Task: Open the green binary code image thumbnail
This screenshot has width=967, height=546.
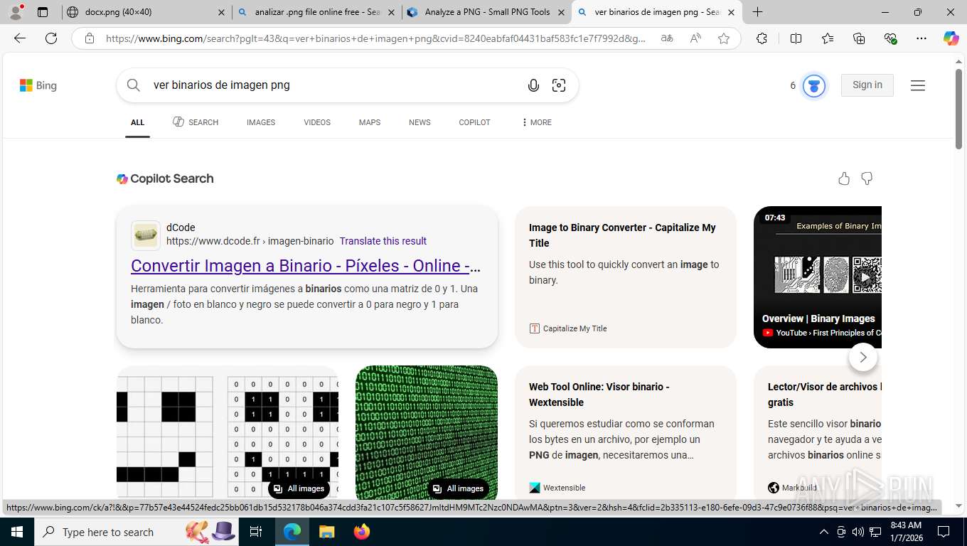Action: (427, 432)
